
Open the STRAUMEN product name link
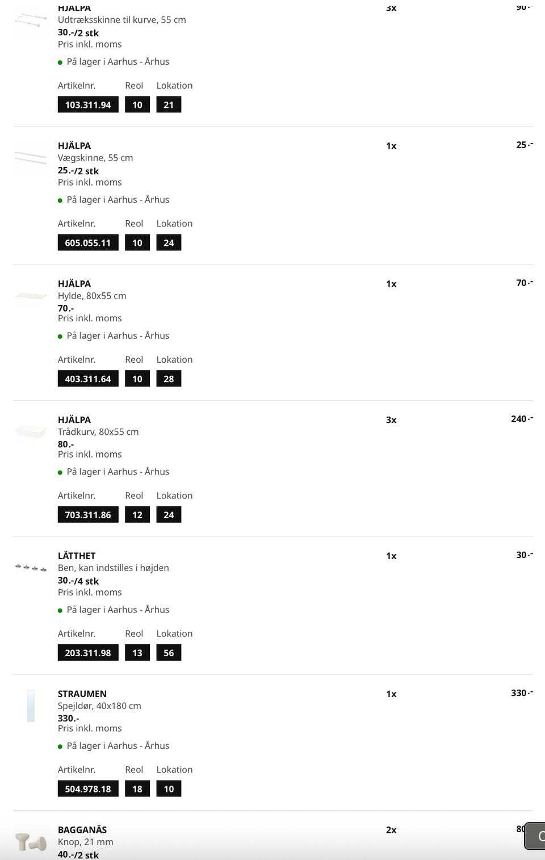pyautogui.click(x=82, y=694)
